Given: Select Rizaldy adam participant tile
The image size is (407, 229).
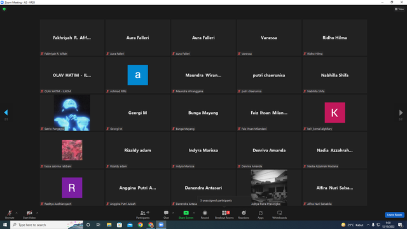Looking at the screenshot, I should (138, 150).
